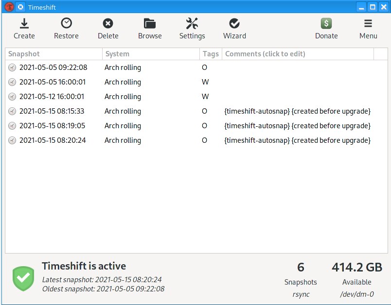Edit comment of the 08:19:05 snapshot
The image size is (391, 305).
coord(297,126)
